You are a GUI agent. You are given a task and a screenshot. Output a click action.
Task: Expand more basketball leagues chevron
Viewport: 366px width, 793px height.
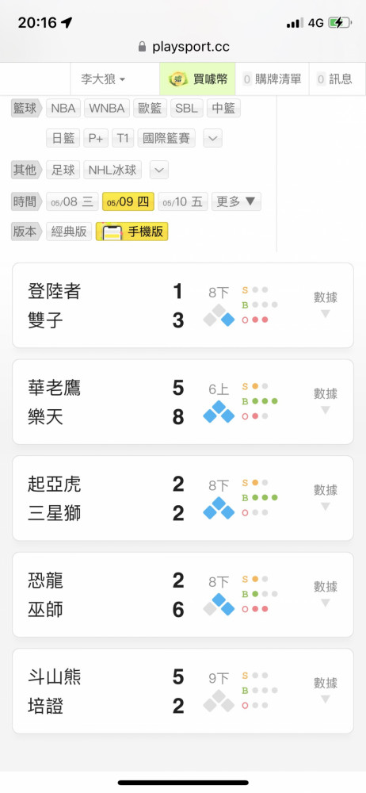point(212,138)
